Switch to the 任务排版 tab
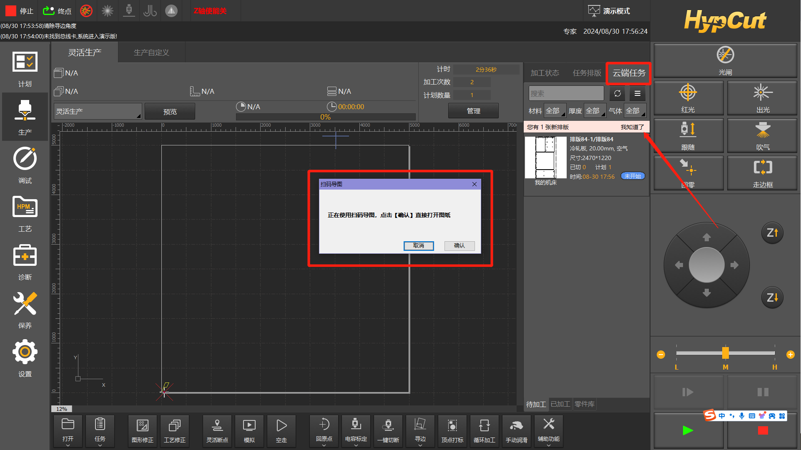Image resolution: width=801 pixels, height=450 pixels. [x=587, y=73]
